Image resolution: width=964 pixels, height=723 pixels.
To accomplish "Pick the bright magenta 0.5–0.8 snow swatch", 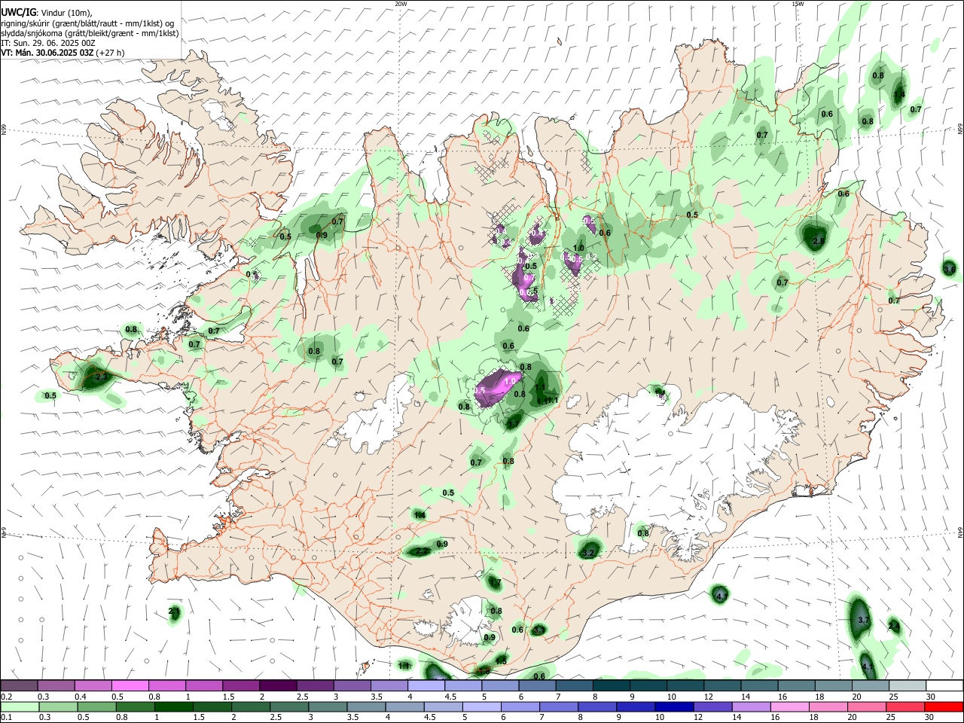I will (130, 685).
